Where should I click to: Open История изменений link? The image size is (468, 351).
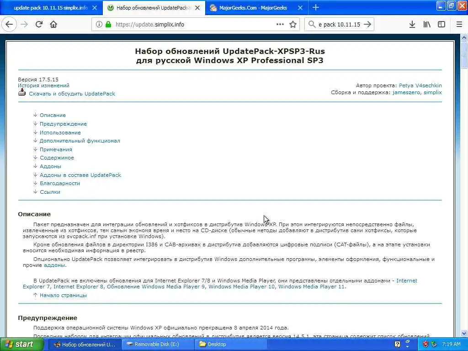[43, 85]
